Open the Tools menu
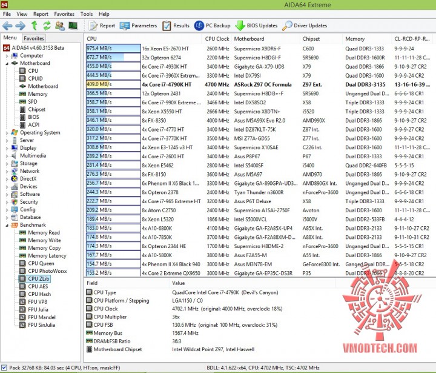The image size is (436, 373). [x=87, y=14]
